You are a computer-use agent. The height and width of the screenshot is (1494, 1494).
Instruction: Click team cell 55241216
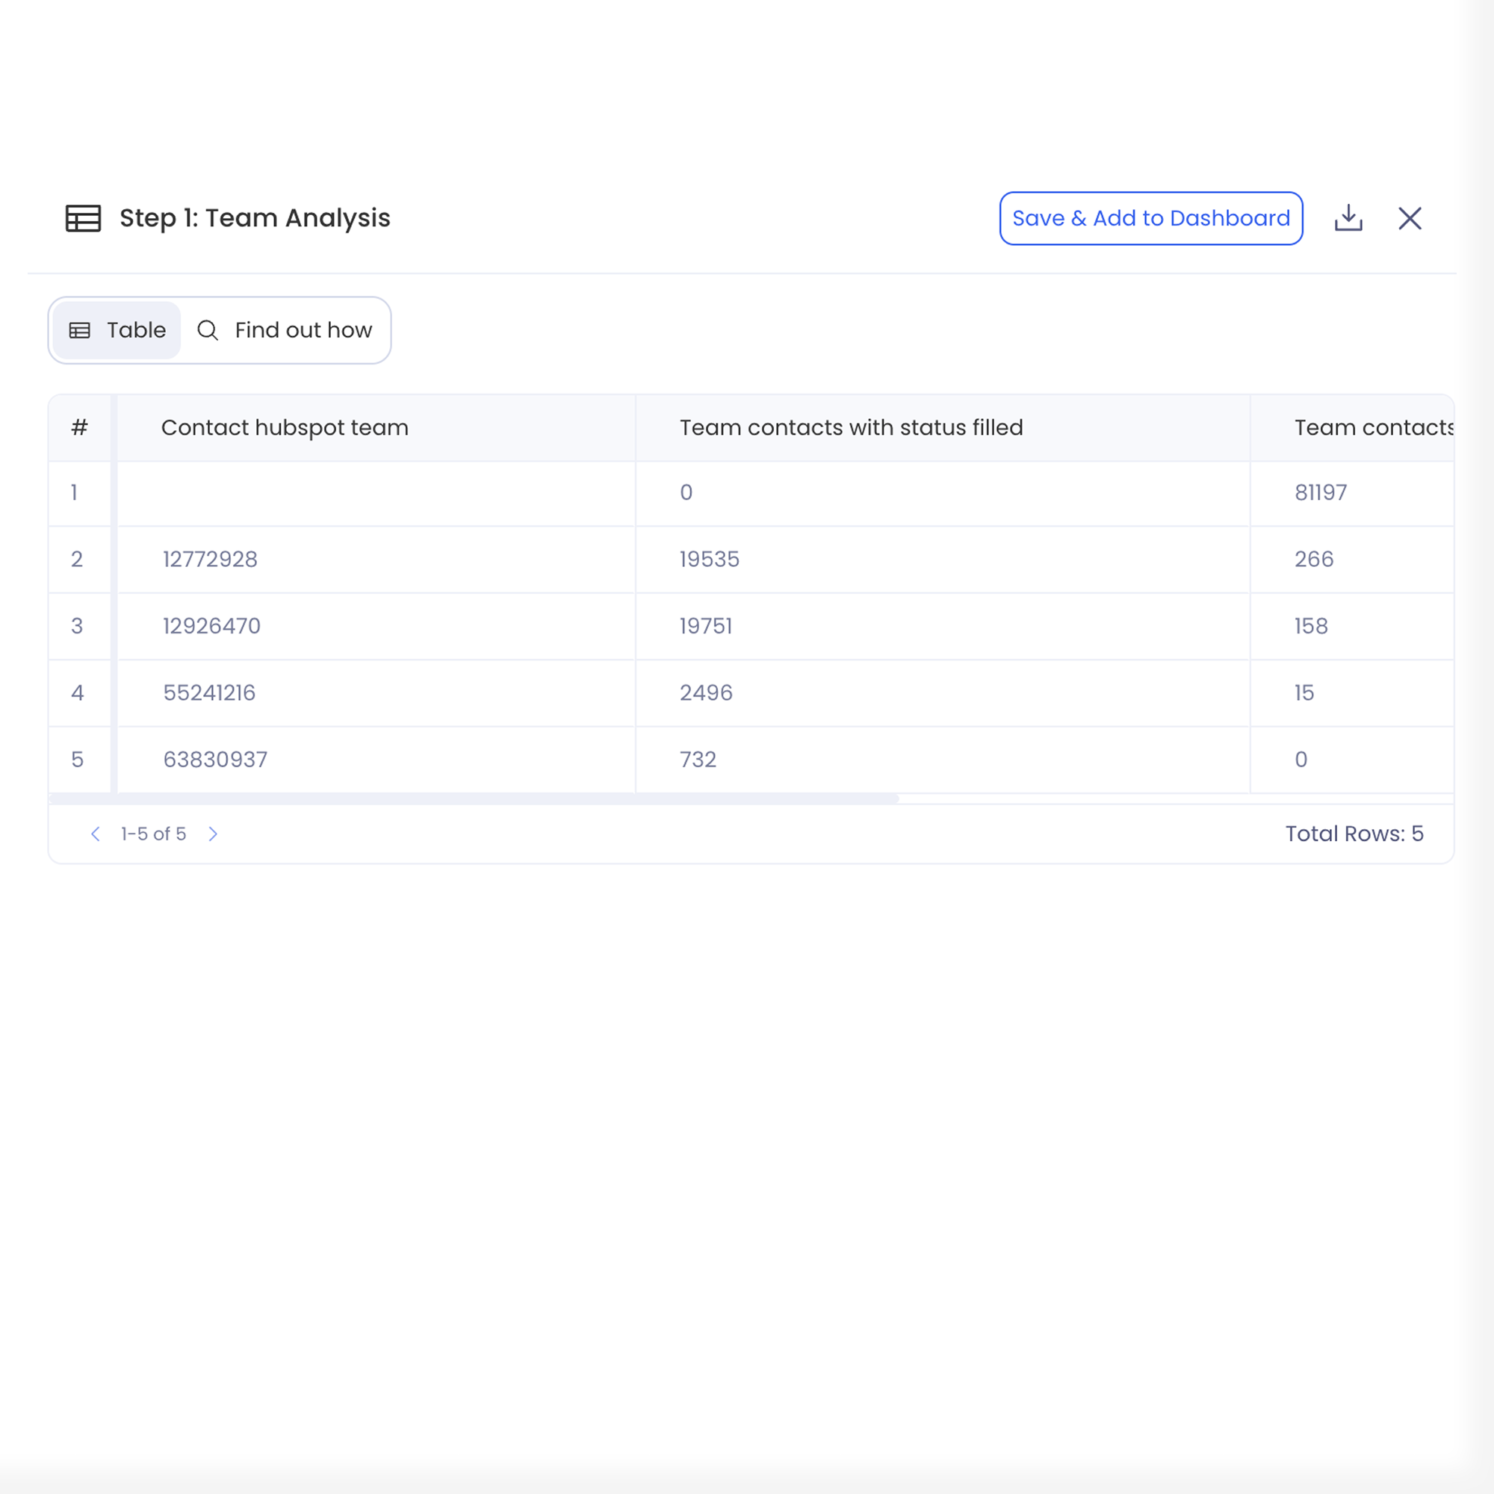(209, 692)
